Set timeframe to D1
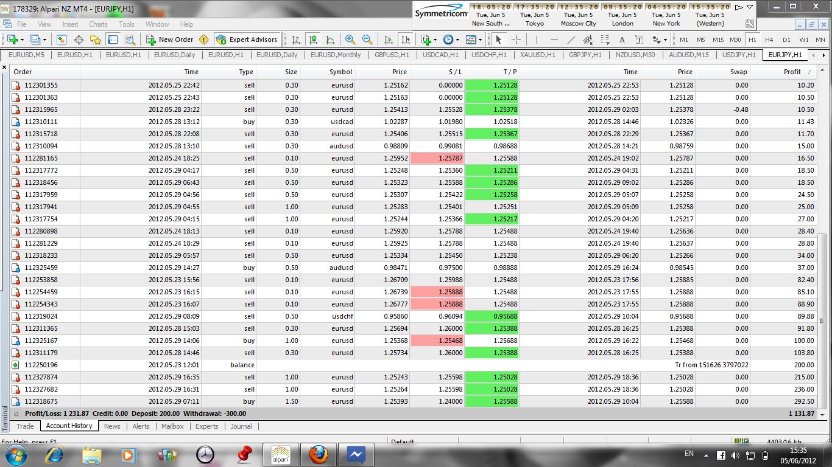Viewport: 832px width, 467px height. tap(786, 40)
